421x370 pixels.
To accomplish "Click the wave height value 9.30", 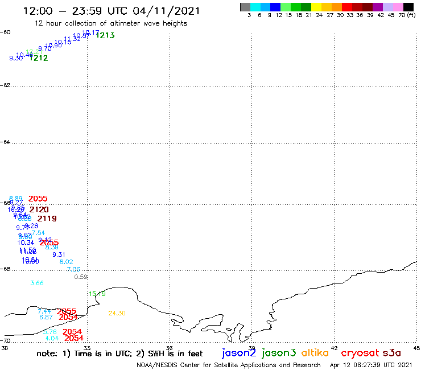I will [x=16, y=58].
